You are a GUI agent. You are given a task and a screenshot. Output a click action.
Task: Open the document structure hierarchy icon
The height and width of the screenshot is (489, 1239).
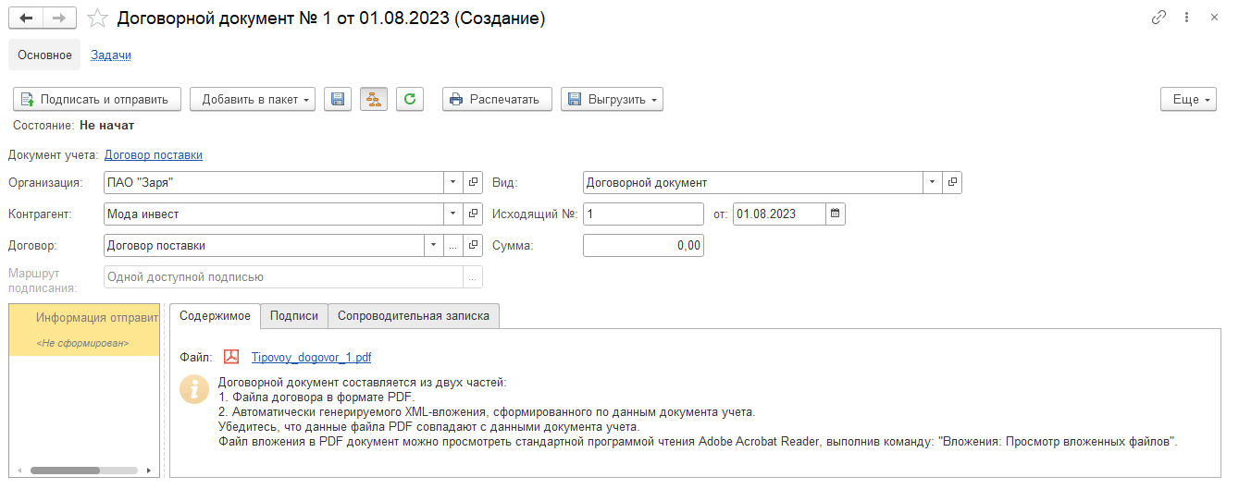tap(374, 99)
